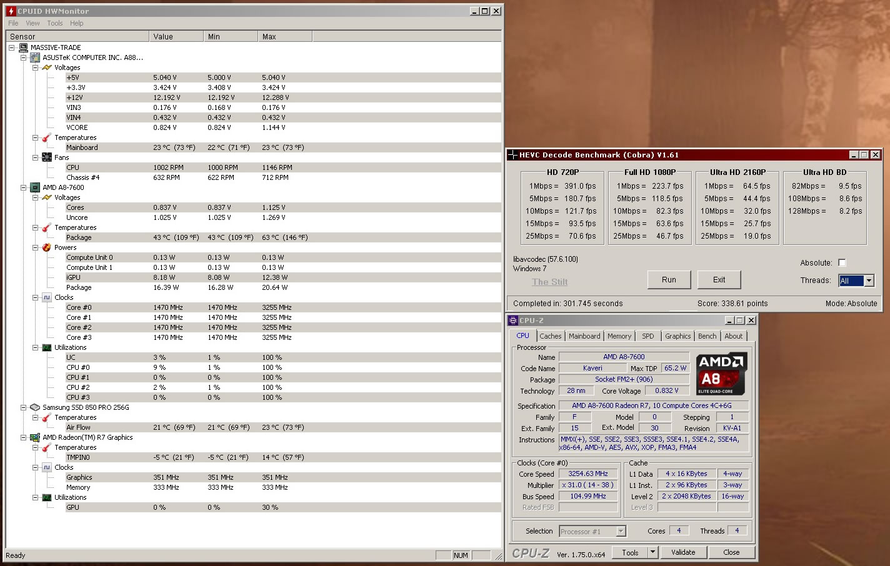Switch to the Bench tab in CPU-Z
Screen dimensions: 890x566
707,335
